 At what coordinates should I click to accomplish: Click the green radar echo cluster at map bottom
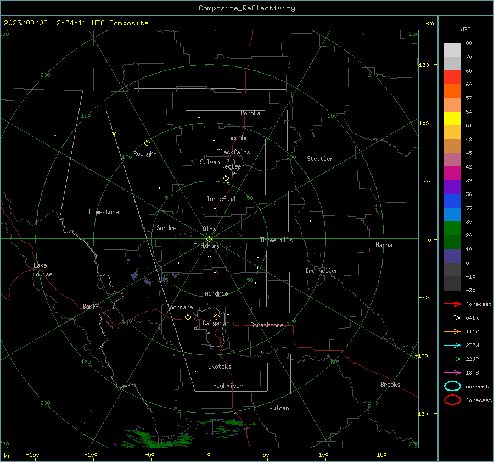click(158, 438)
